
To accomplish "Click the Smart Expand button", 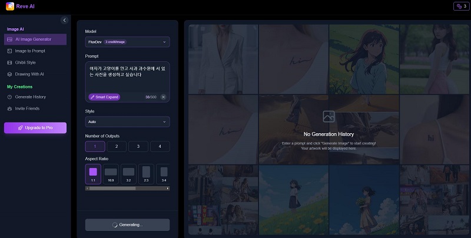I will [x=104, y=97].
